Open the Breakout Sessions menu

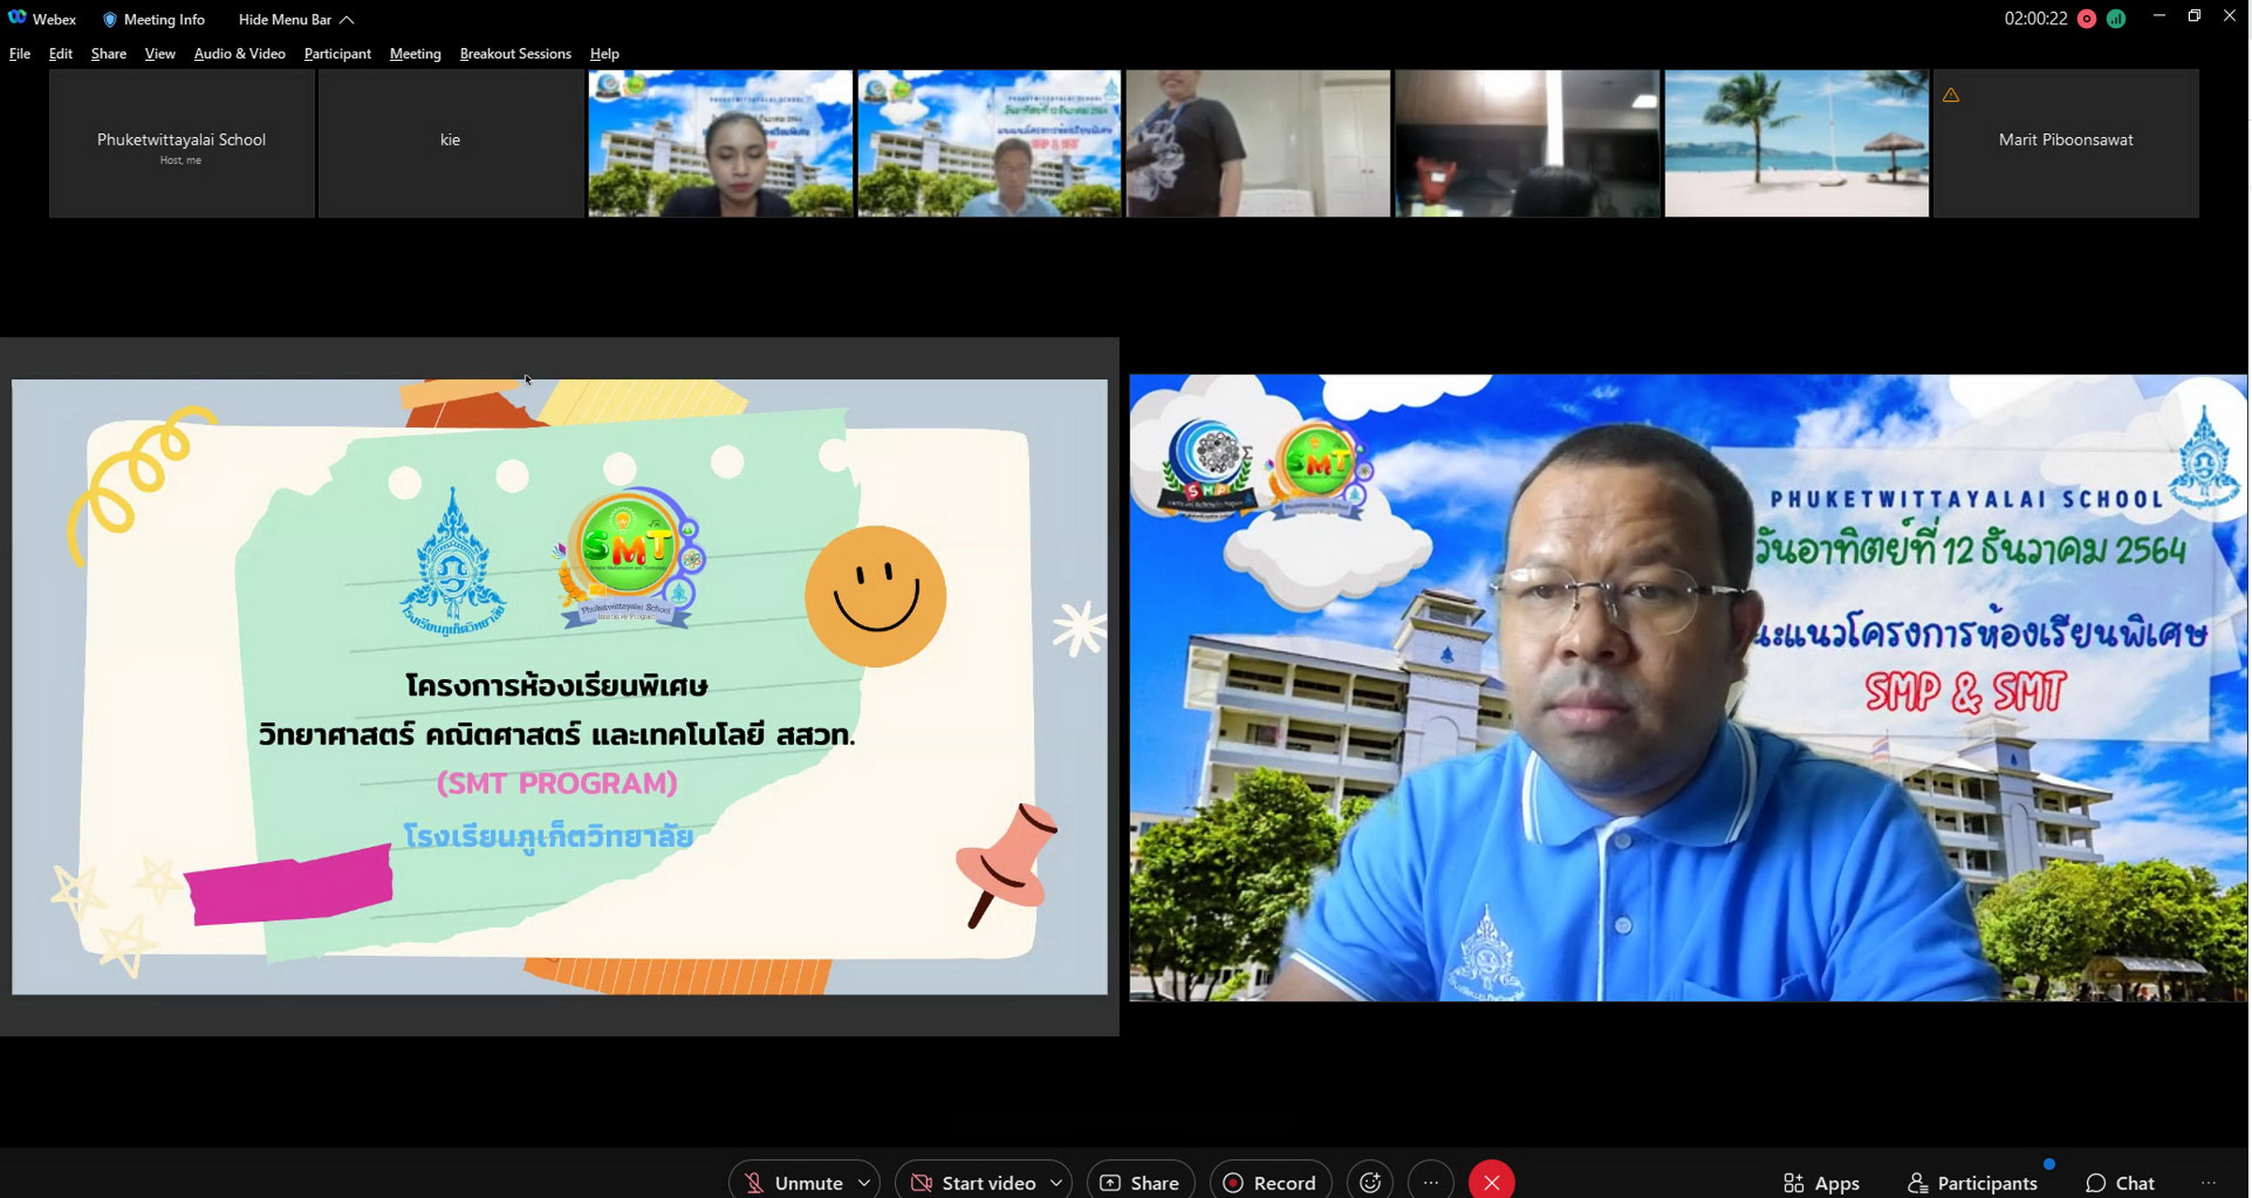[x=515, y=53]
